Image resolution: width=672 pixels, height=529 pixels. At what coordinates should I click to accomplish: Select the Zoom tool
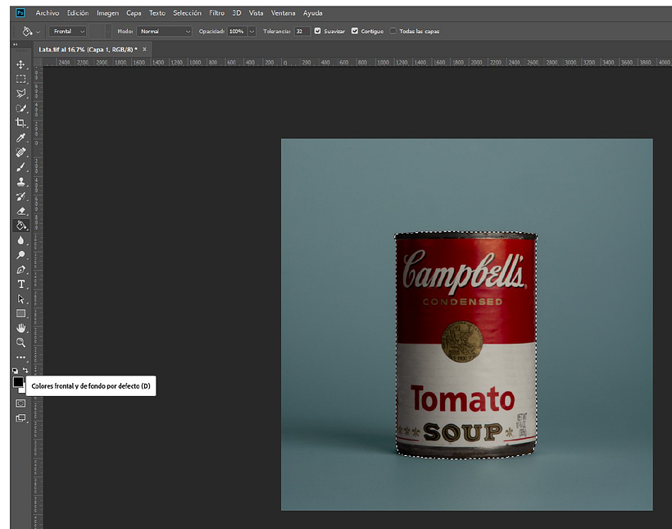pos(20,343)
